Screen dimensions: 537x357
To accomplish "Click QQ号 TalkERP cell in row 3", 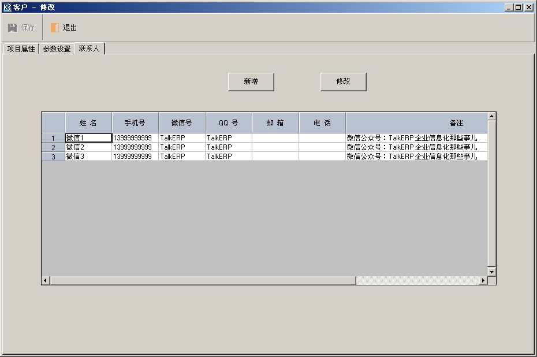I will [229, 156].
